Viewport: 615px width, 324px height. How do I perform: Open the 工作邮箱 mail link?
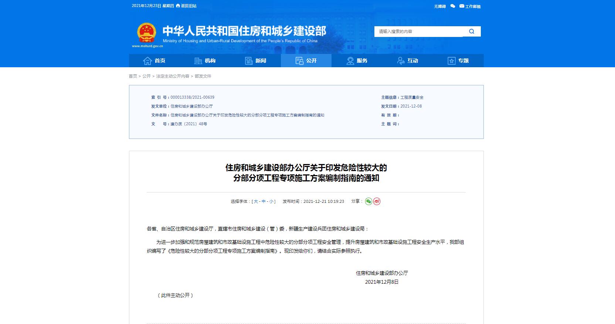pyautogui.click(x=470, y=6)
